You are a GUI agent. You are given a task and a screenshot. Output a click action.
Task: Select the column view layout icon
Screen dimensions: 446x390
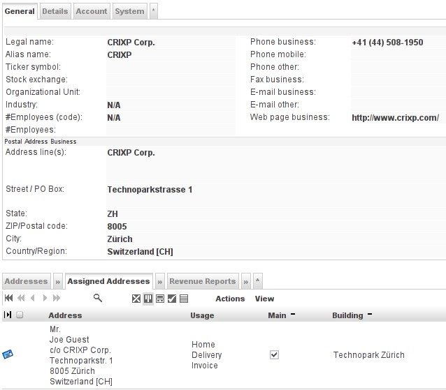148,299
